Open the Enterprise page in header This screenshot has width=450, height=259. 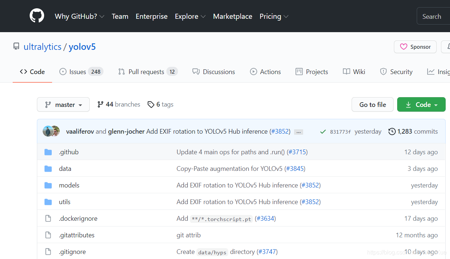152,16
